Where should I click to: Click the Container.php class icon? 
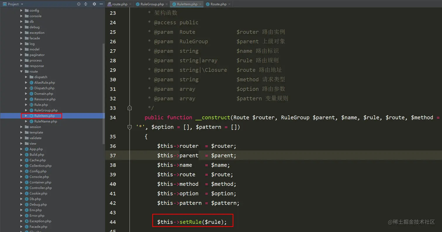(x=27, y=182)
